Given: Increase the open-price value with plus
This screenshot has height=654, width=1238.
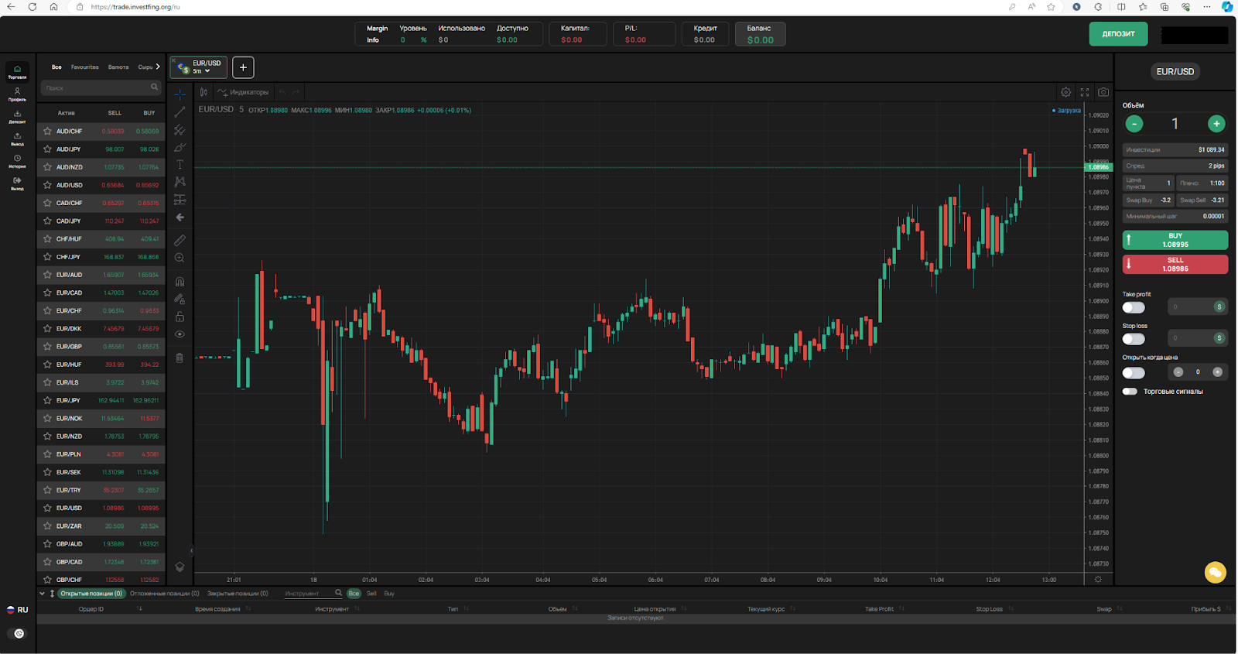Looking at the screenshot, I should [1217, 372].
